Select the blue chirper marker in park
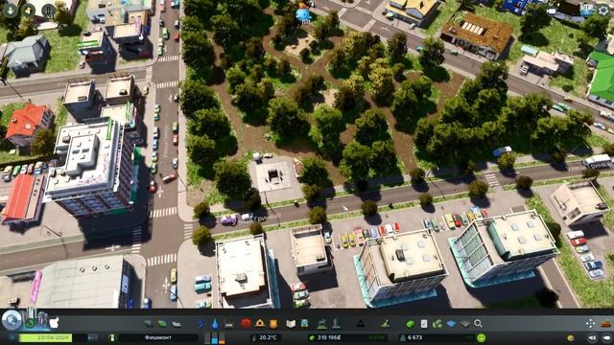Screen dimensions: 614x345 [x=303, y=13]
